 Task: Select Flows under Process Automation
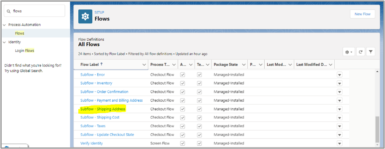point(20,33)
